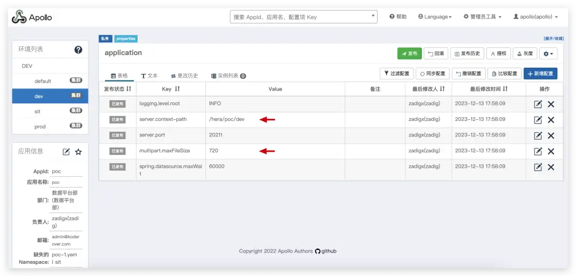This screenshot has width=576, height=276.
Task: Edit the spring.datasource.maxWait row
Action: tap(538, 167)
